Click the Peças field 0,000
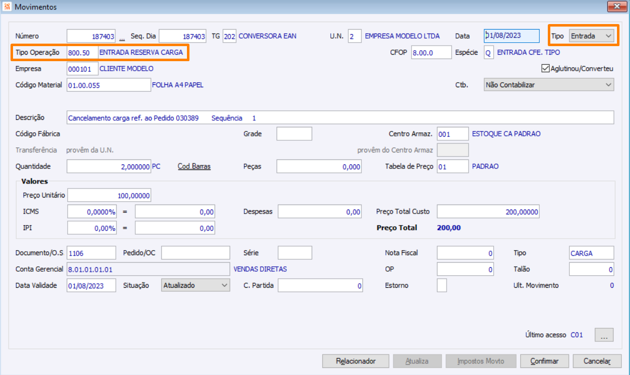630x375 pixels. tap(319, 166)
